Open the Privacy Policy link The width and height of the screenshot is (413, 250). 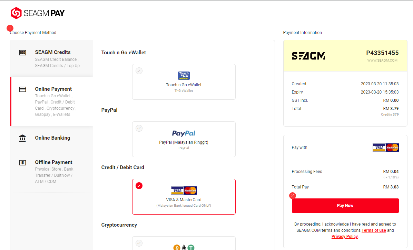tap(345, 237)
